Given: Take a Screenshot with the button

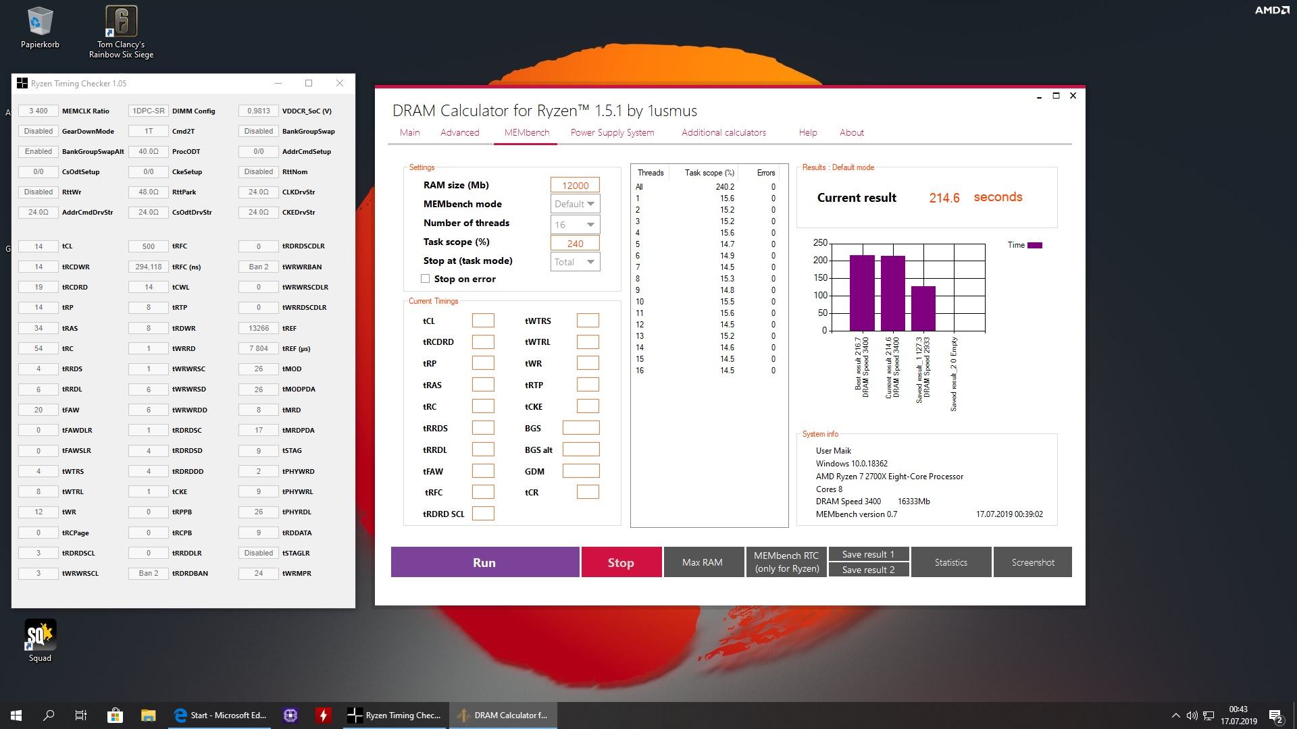Looking at the screenshot, I should [x=1033, y=562].
